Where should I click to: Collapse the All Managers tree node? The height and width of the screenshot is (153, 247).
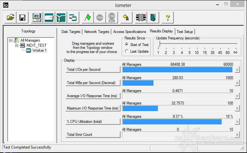pos(10,41)
